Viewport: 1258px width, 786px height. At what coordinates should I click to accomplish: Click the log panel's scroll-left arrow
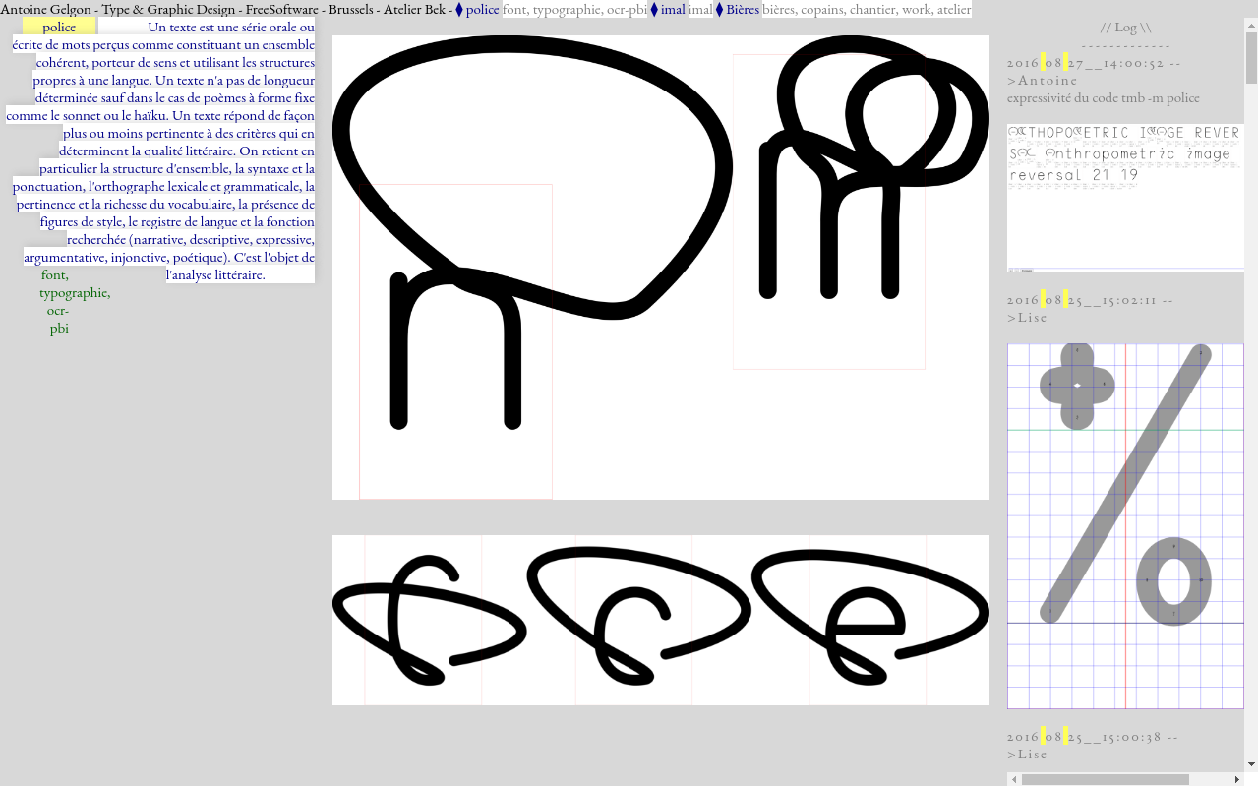click(x=1014, y=780)
